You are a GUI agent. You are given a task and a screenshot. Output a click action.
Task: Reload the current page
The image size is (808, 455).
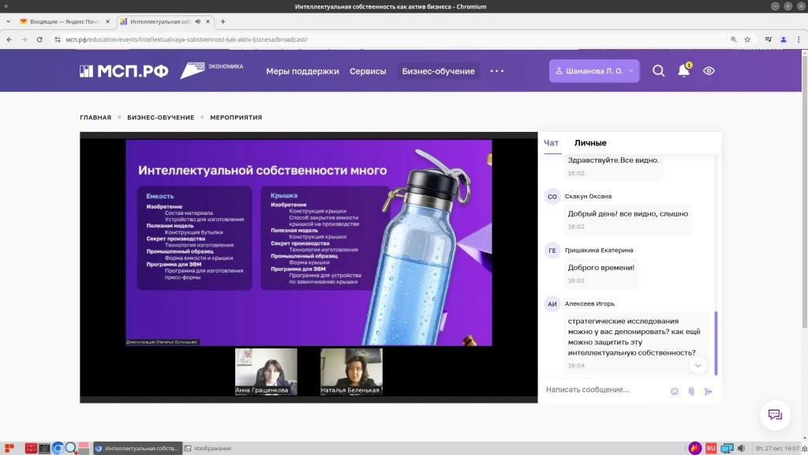click(x=39, y=39)
